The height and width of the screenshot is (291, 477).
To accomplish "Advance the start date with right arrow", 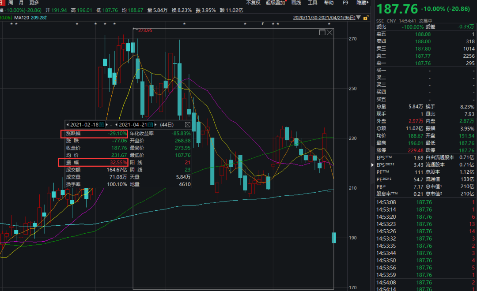I will [106, 125].
